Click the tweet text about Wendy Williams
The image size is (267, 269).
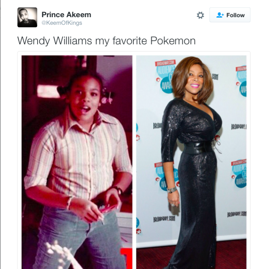click(107, 41)
